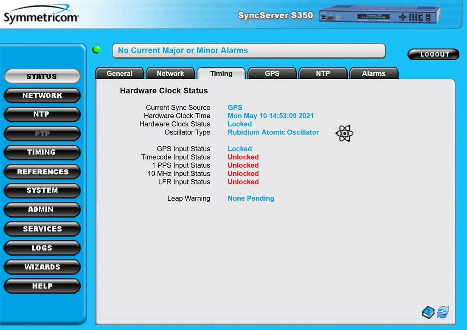Click the atom icon beside Rubidium Atomic Oscillator
The height and width of the screenshot is (330, 467).
[x=344, y=133]
